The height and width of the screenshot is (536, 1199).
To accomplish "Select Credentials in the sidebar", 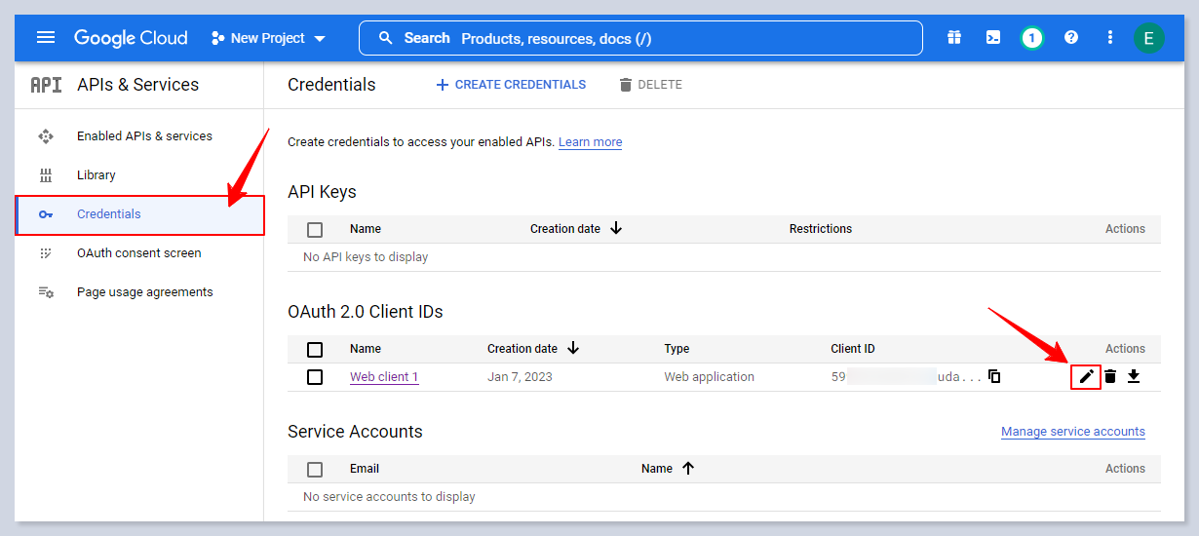I will pos(140,214).
